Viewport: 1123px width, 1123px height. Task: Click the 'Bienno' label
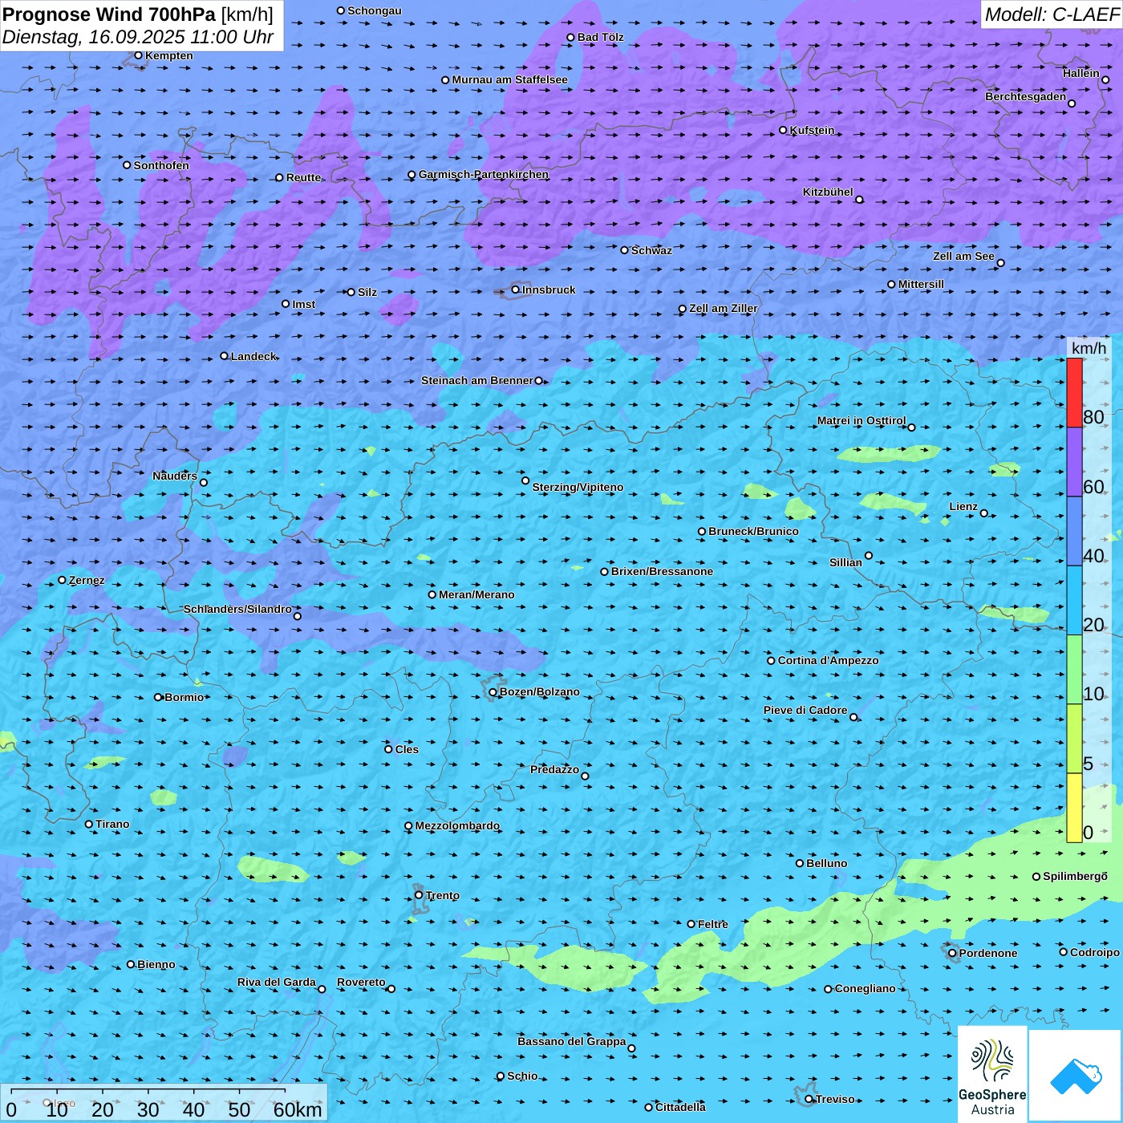click(156, 964)
